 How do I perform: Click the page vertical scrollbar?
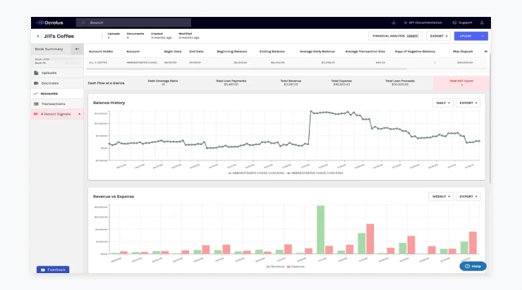coord(490,118)
